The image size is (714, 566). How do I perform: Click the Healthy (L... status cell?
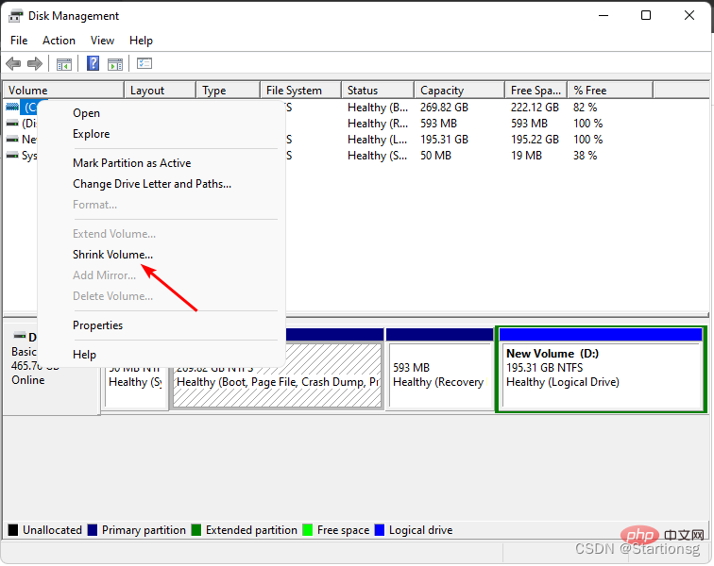[x=378, y=140]
